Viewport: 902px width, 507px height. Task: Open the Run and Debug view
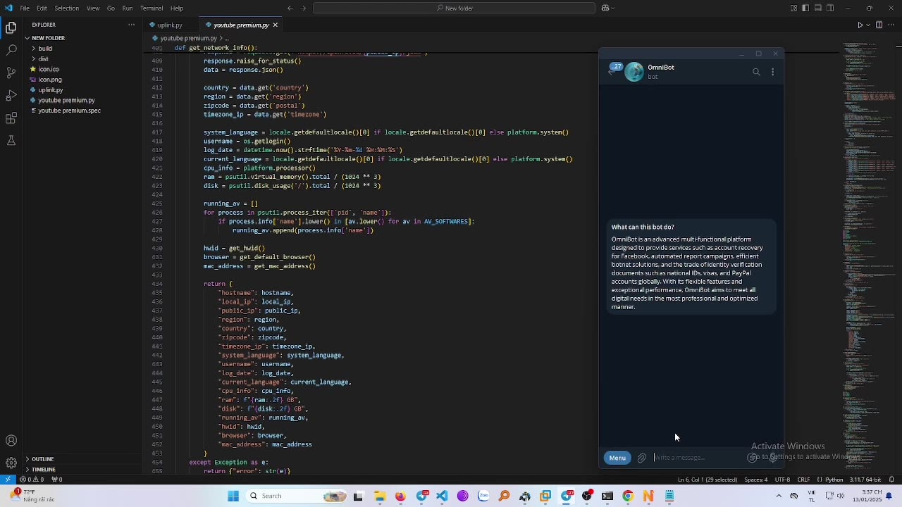pyautogui.click(x=11, y=96)
